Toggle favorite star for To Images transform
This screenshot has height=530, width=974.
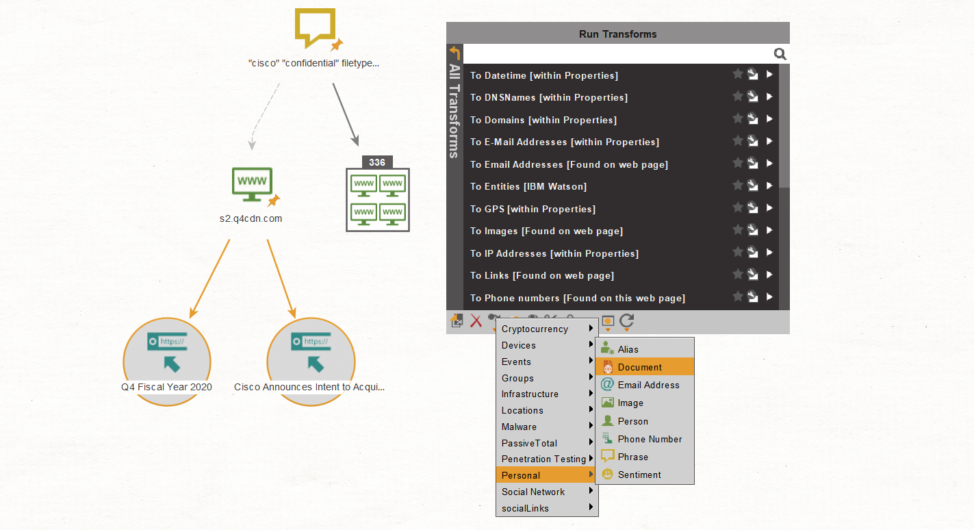click(x=737, y=229)
